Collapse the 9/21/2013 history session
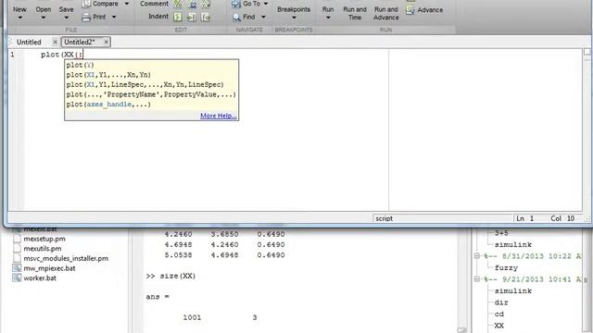This screenshot has width=593, height=333. 477,279
